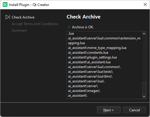Click ai_assistant\server\ entry
Viewport: 150px width, 117px height.
pyautogui.click(x=83, y=86)
